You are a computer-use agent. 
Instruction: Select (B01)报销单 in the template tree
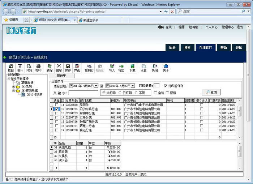tap(34, 95)
